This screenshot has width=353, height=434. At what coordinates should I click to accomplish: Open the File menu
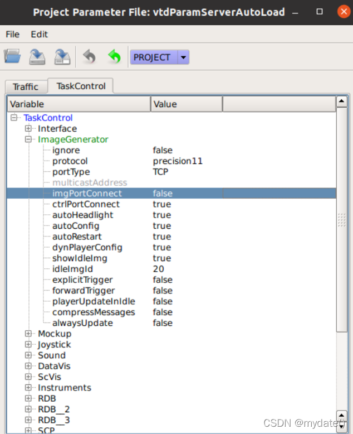pyautogui.click(x=13, y=35)
